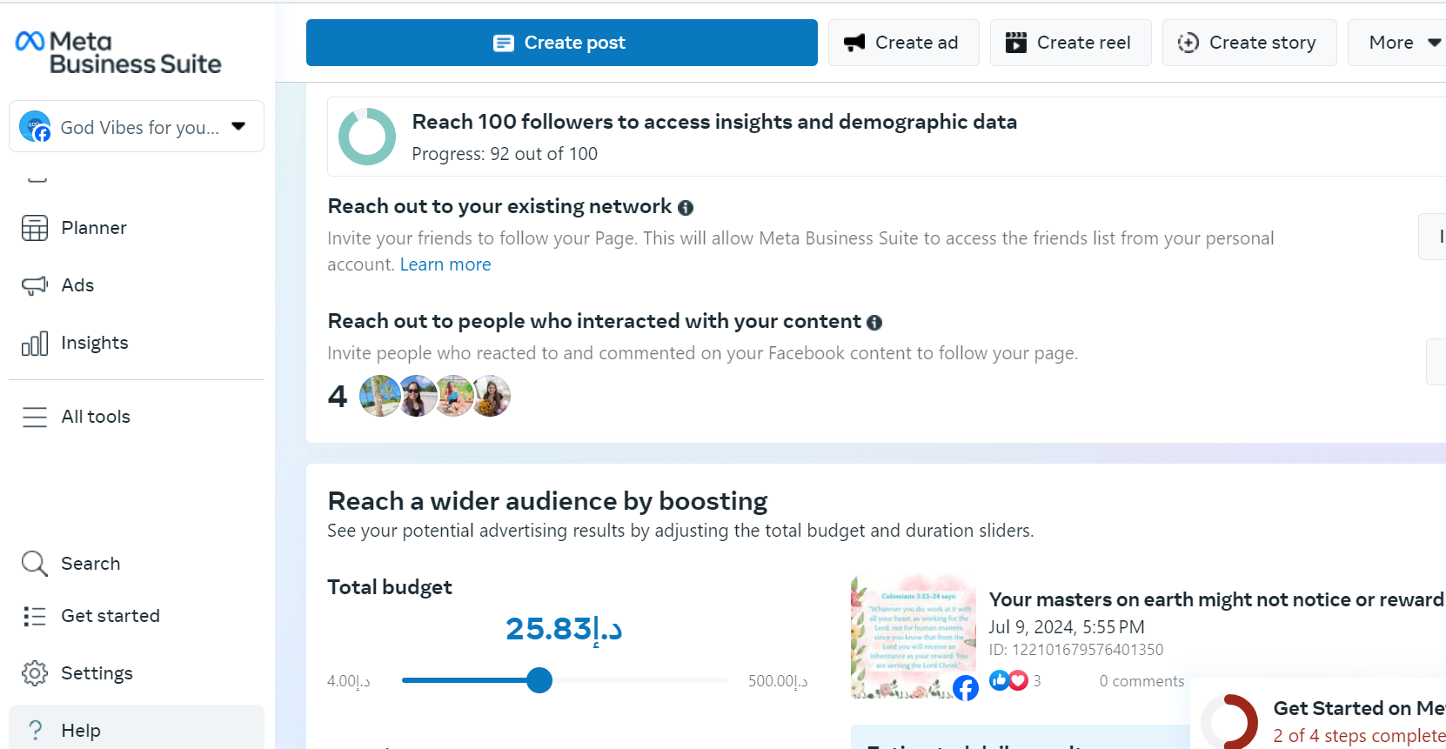1446x749 pixels.
Task: Open Settings from the sidebar
Action: pos(137,673)
